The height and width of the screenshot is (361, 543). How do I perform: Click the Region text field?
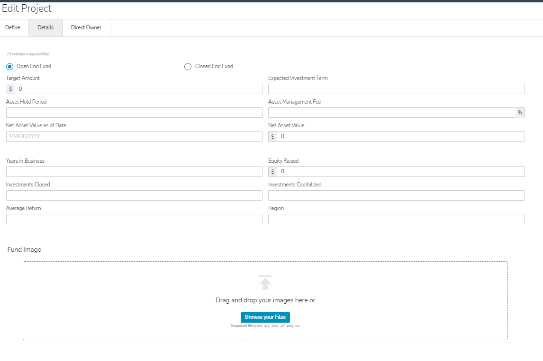pyautogui.click(x=396, y=219)
